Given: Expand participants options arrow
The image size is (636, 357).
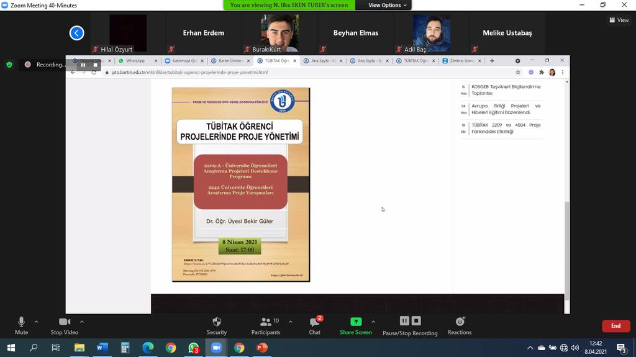Looking at the screenshot, I should [x=291, y=322].
